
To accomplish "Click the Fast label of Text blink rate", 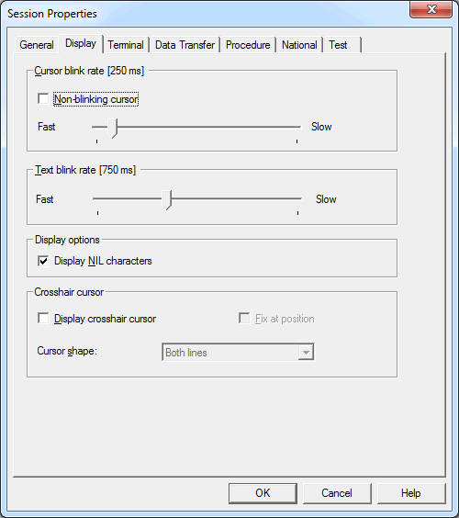I will (45, 199).
